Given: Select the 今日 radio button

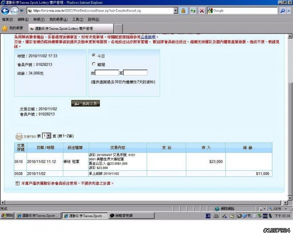Looking at the screenshot, I should (93, 55).
